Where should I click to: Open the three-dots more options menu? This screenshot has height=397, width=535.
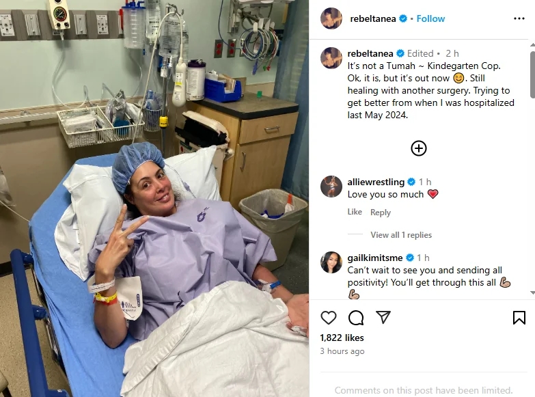519,18
